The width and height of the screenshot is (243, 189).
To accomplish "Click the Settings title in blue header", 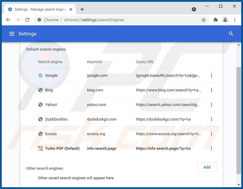I will tap(27, 34).
